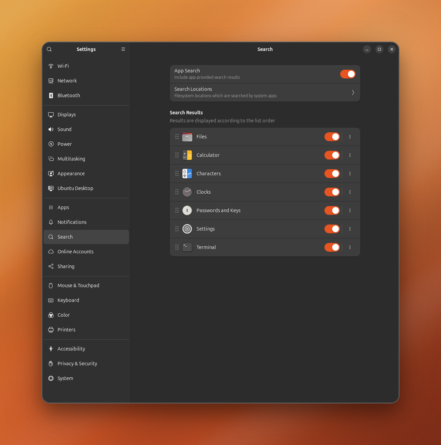Open the three-dot menu for Clocks

(350, 192)
